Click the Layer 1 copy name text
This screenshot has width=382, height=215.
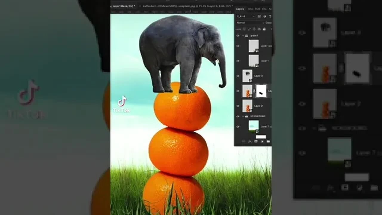tap(266, 46)
